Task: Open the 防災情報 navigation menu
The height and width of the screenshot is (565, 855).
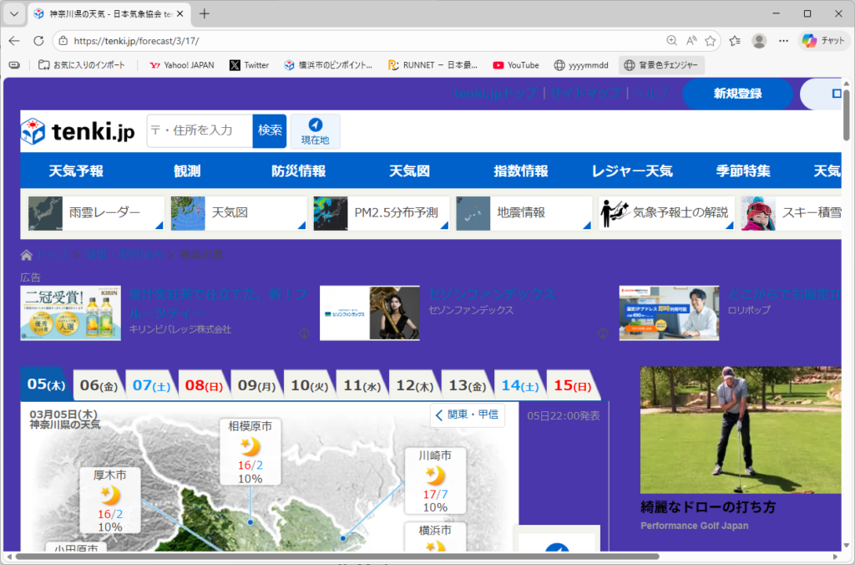Action: point(298,171)
